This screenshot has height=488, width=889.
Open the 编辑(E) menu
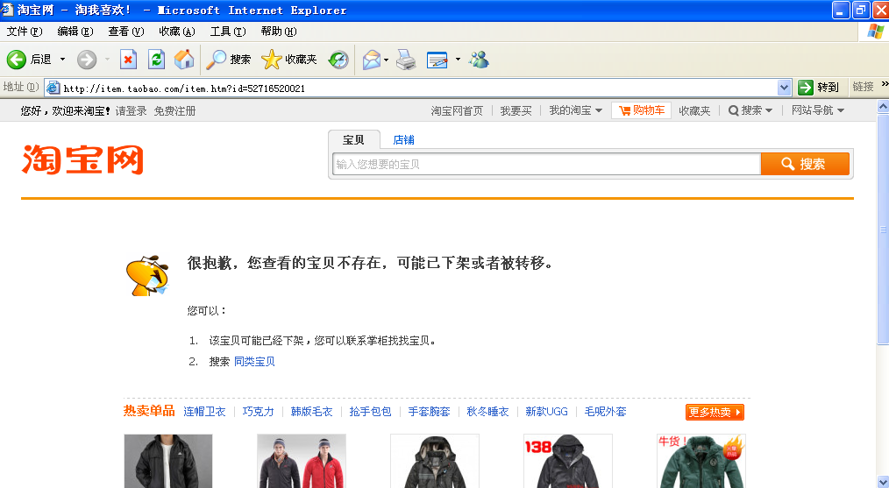point(75,32)
